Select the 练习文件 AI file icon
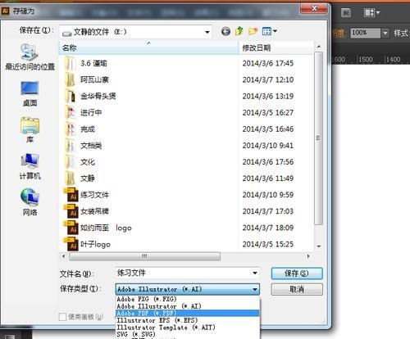Image resolution: width=410 pixels, height=339 pixels. 71,195
